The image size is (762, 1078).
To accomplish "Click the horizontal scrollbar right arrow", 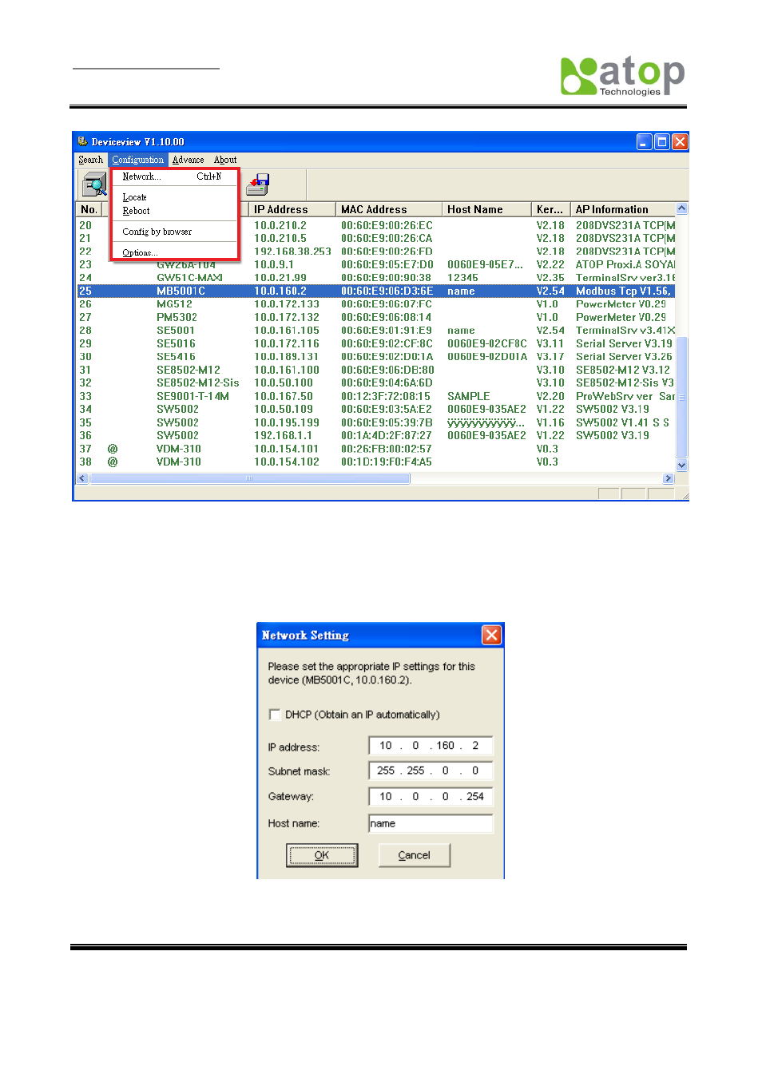I will [x=669, y=478].
